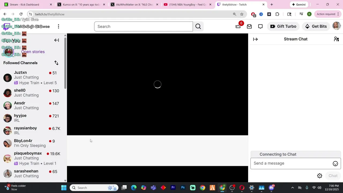343x193 pixels.
Task: Click the address bar URL twitch.tv/thetylilshow
Action: pos(50,14)
